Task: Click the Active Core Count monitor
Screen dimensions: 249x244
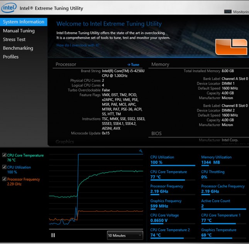Action: pyautogui.click(x=224, y=204)
